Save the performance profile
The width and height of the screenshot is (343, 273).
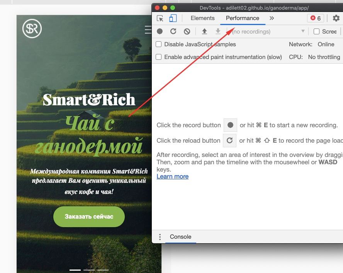tap(218, 32)
